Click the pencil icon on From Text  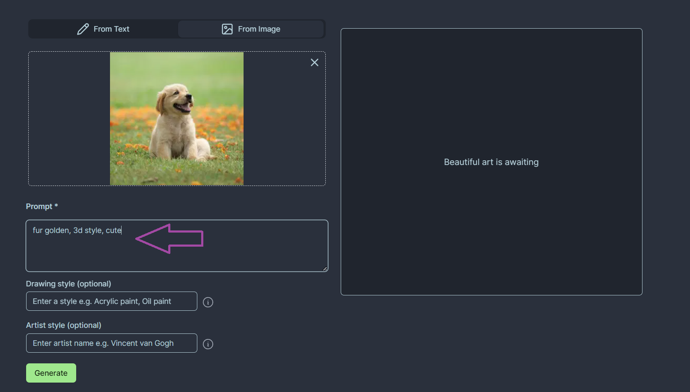click(83, 29)
